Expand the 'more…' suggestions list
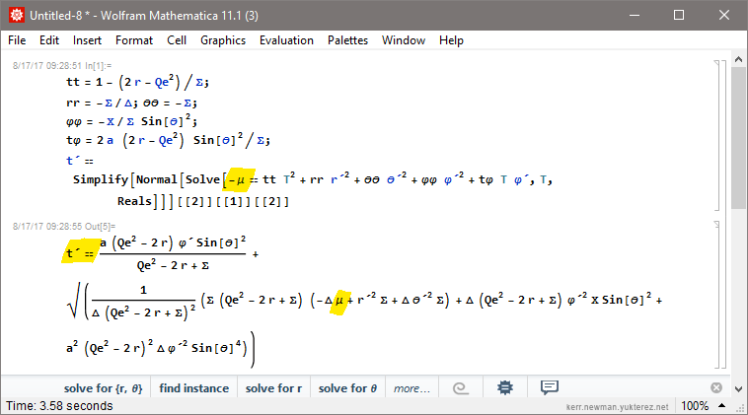748x415 pixels. click(x=411, y=388)
